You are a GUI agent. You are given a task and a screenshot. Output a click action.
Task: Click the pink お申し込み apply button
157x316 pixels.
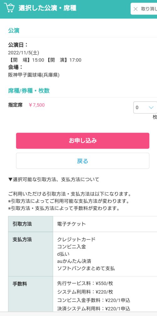click(83, 141)
